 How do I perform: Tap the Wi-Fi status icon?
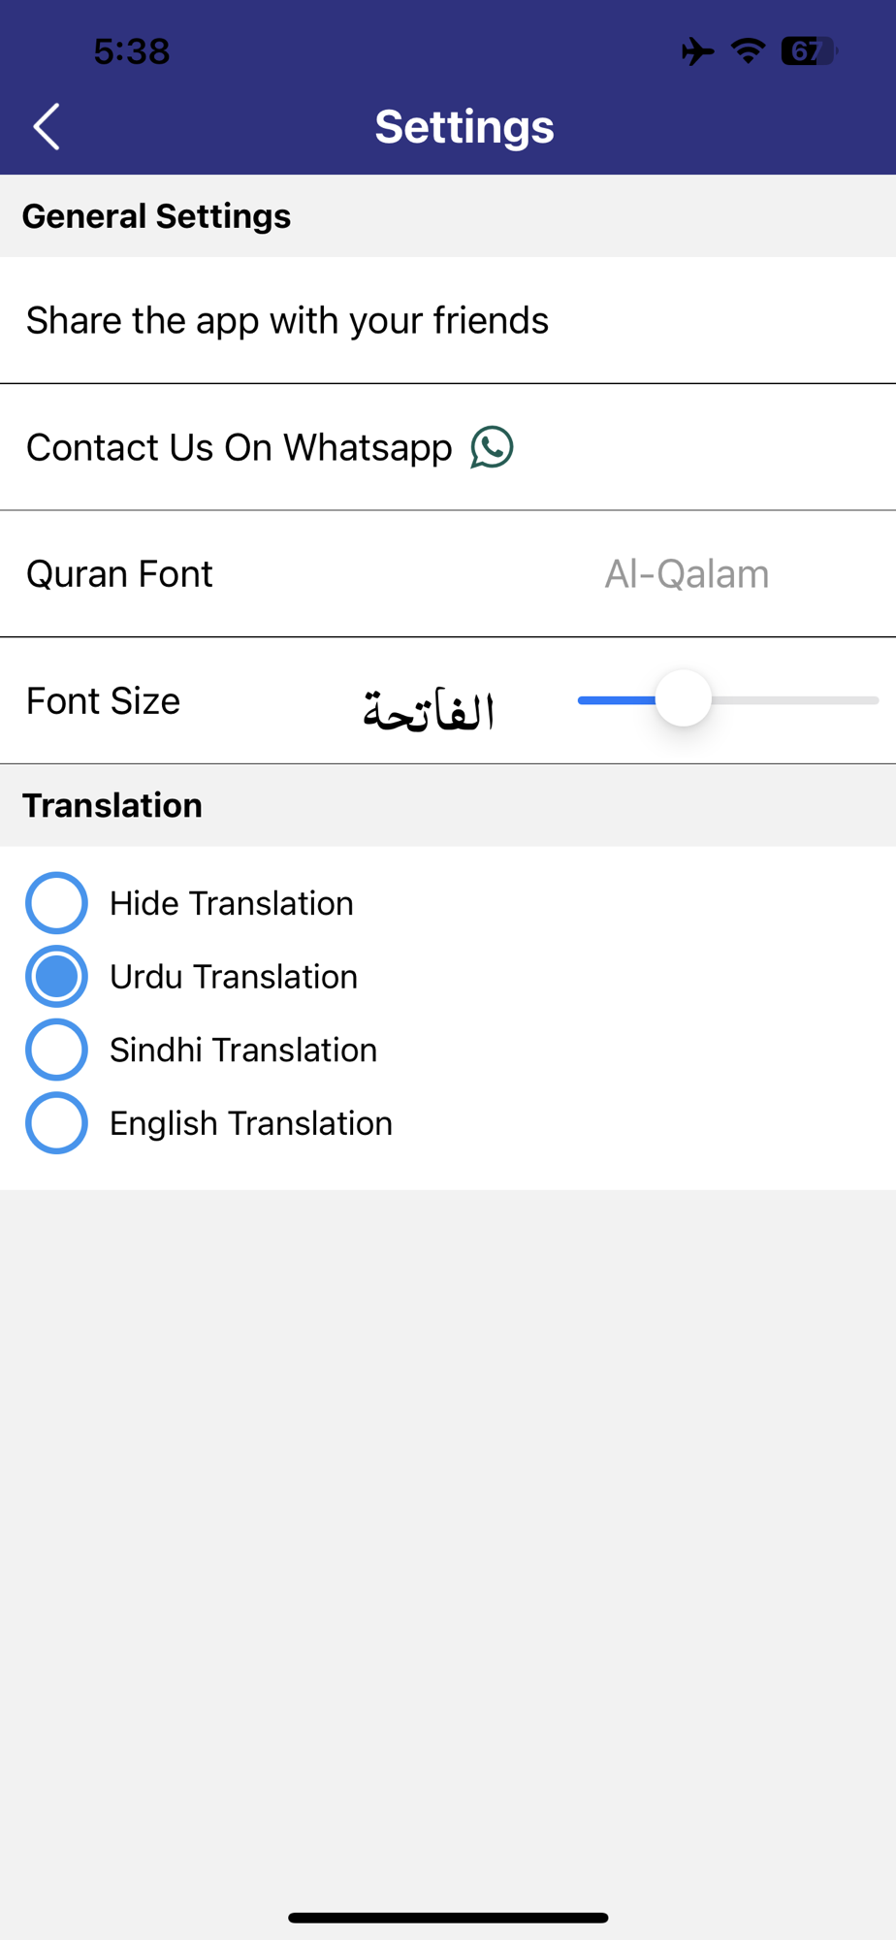pos(748,50)
